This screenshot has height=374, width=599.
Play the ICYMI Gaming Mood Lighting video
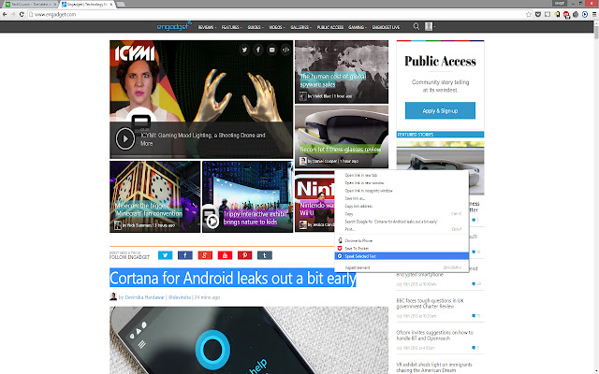click(125, 140)
